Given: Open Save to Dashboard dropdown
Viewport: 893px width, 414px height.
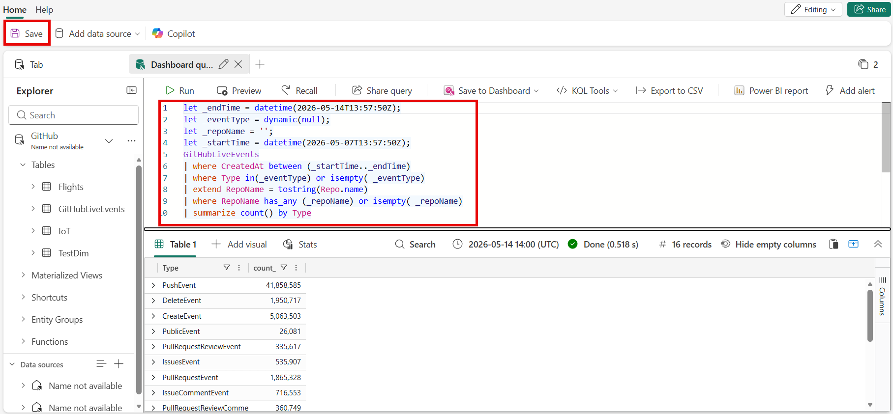Looking at the screenshot, I should 491,90.
